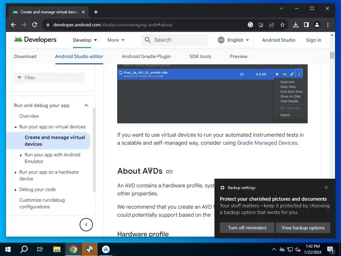Close the Create and manage virtual devices tab
341x256 pixels.
(x=83, y=12)
